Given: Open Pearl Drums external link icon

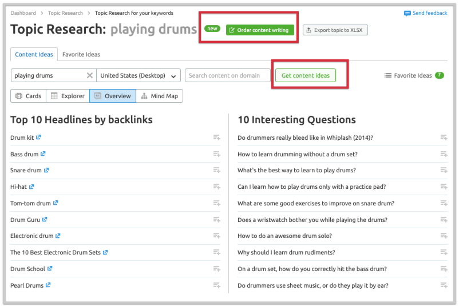Looking at the screenshot, I should (48, 285).
